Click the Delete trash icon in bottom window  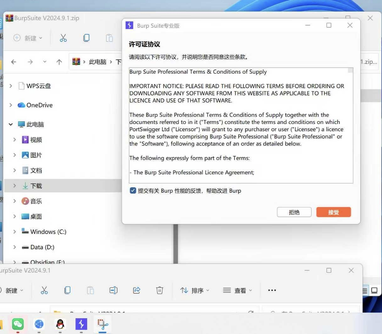click(160, 290)
